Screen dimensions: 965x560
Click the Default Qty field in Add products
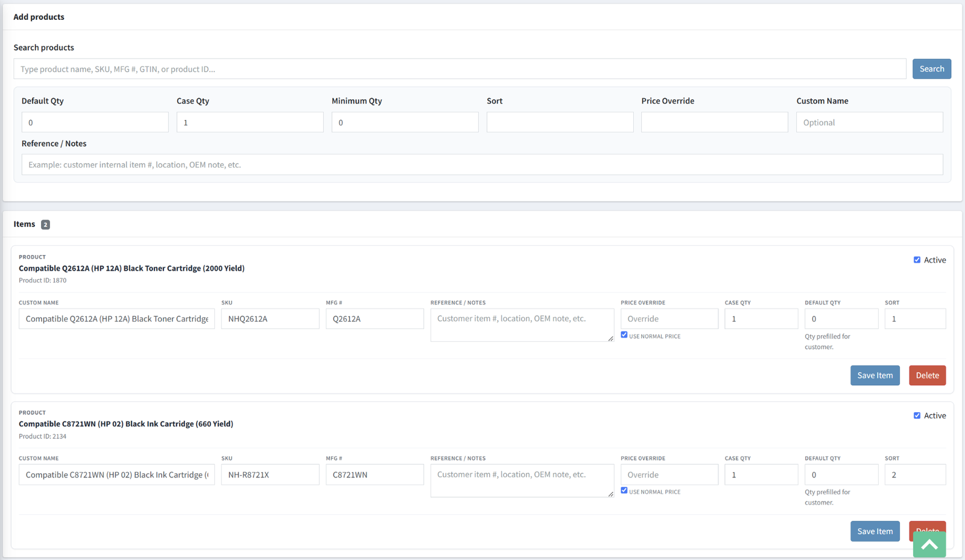coord(95,122)
